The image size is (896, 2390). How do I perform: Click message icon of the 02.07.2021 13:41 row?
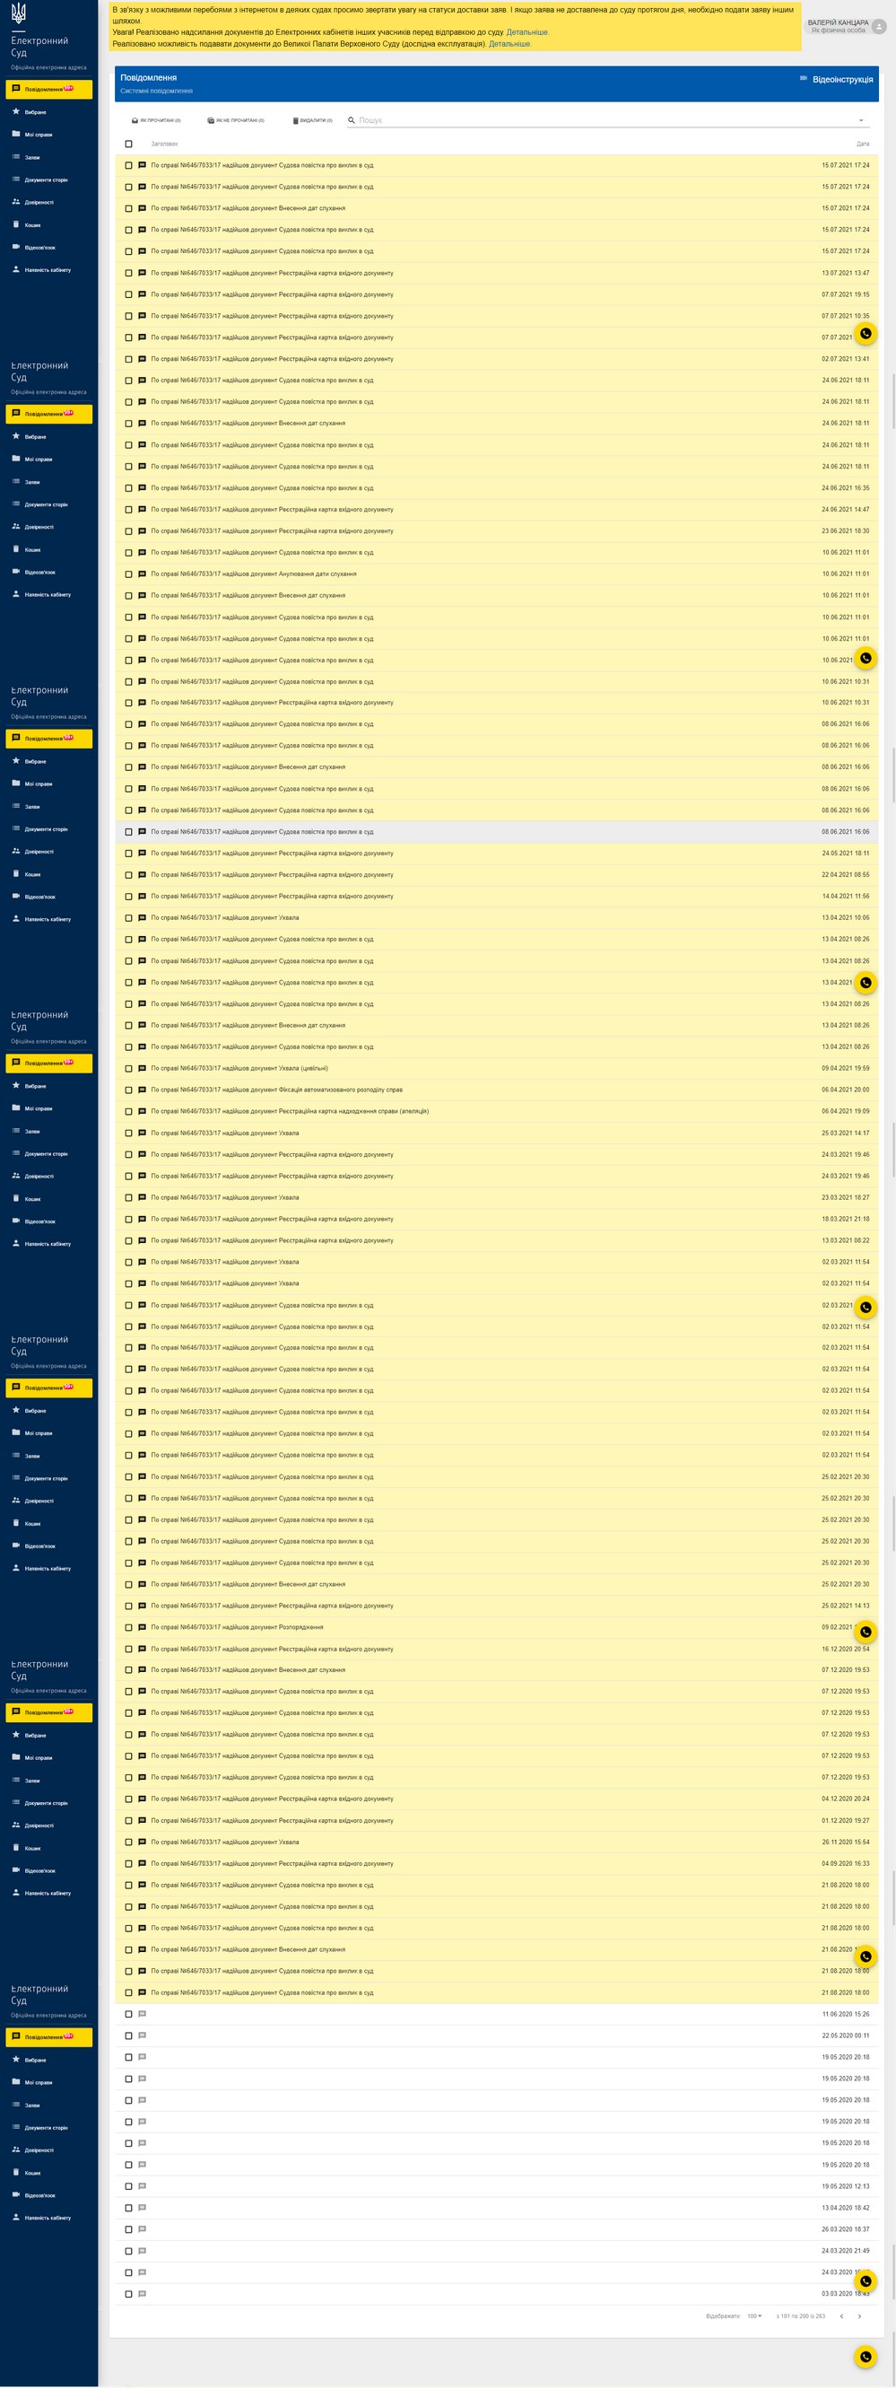coord(142,359)
